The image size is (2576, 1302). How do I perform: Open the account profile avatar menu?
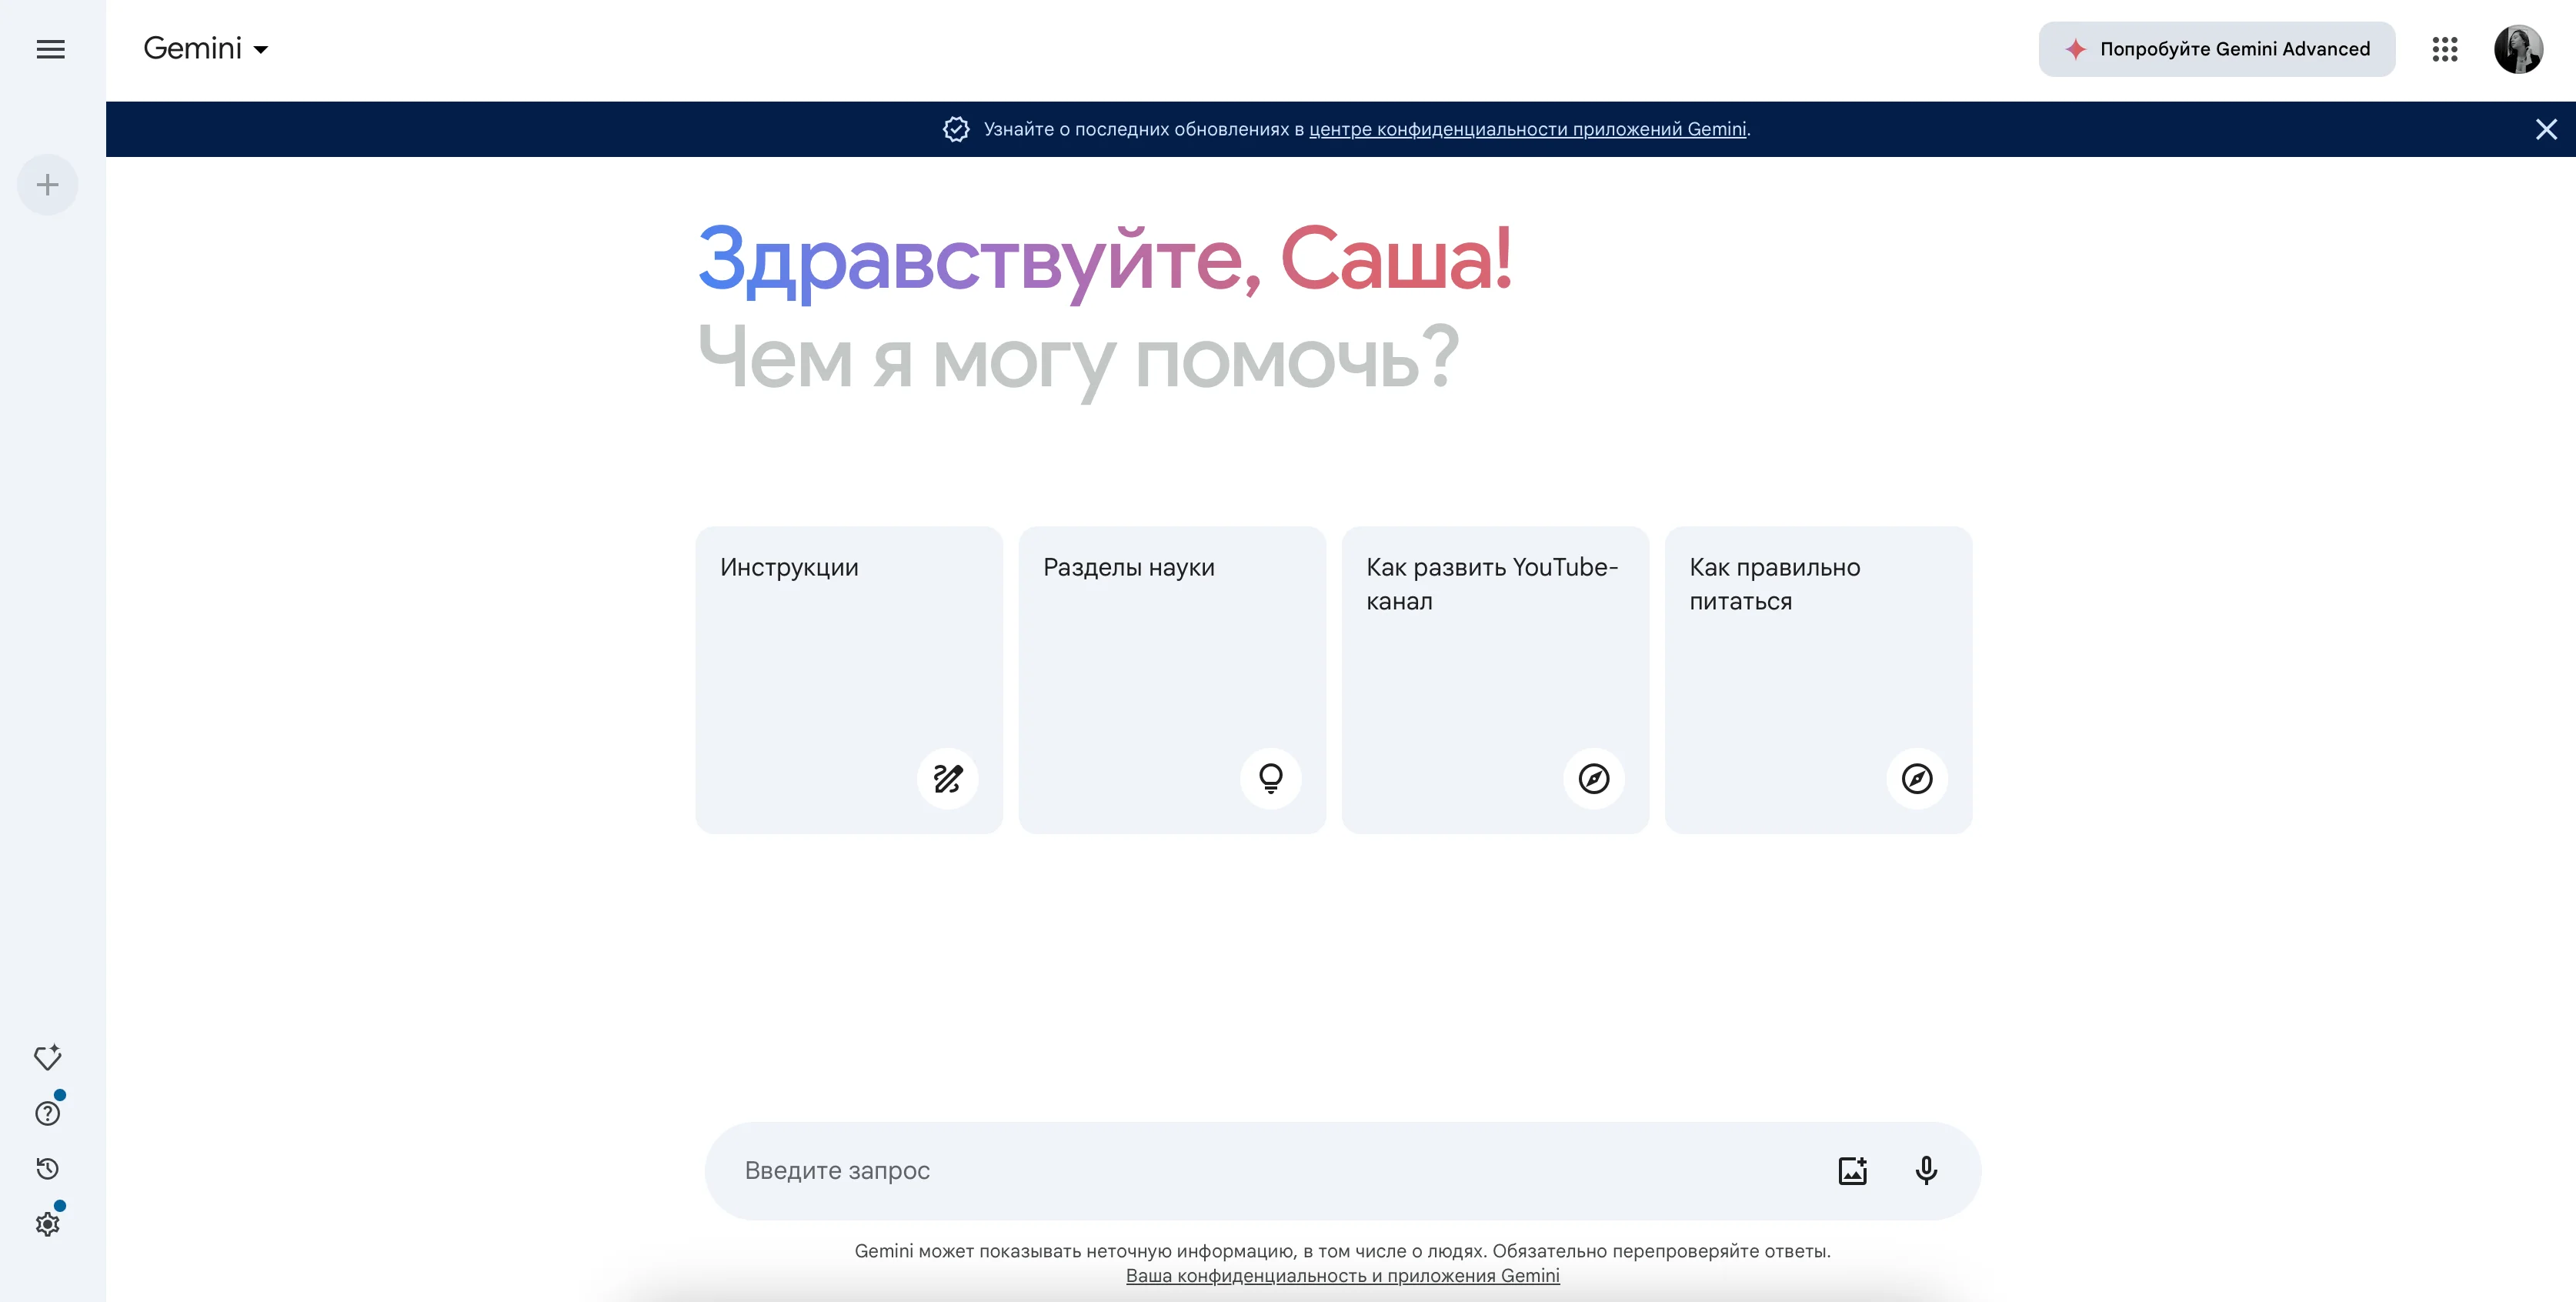pos(2517,49)
